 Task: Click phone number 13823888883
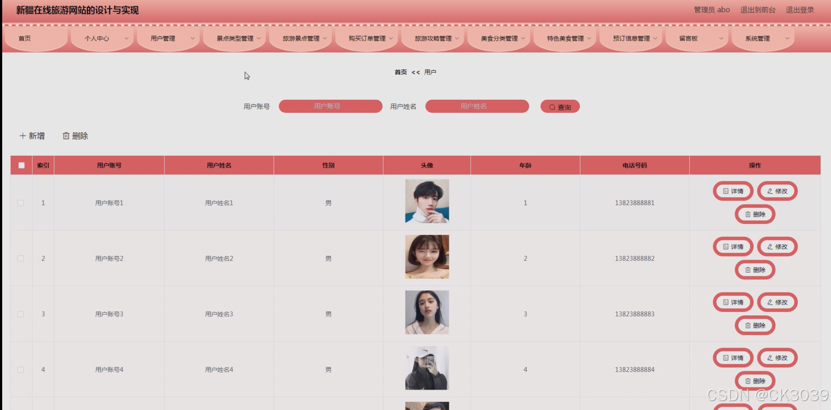coord(635,314)
